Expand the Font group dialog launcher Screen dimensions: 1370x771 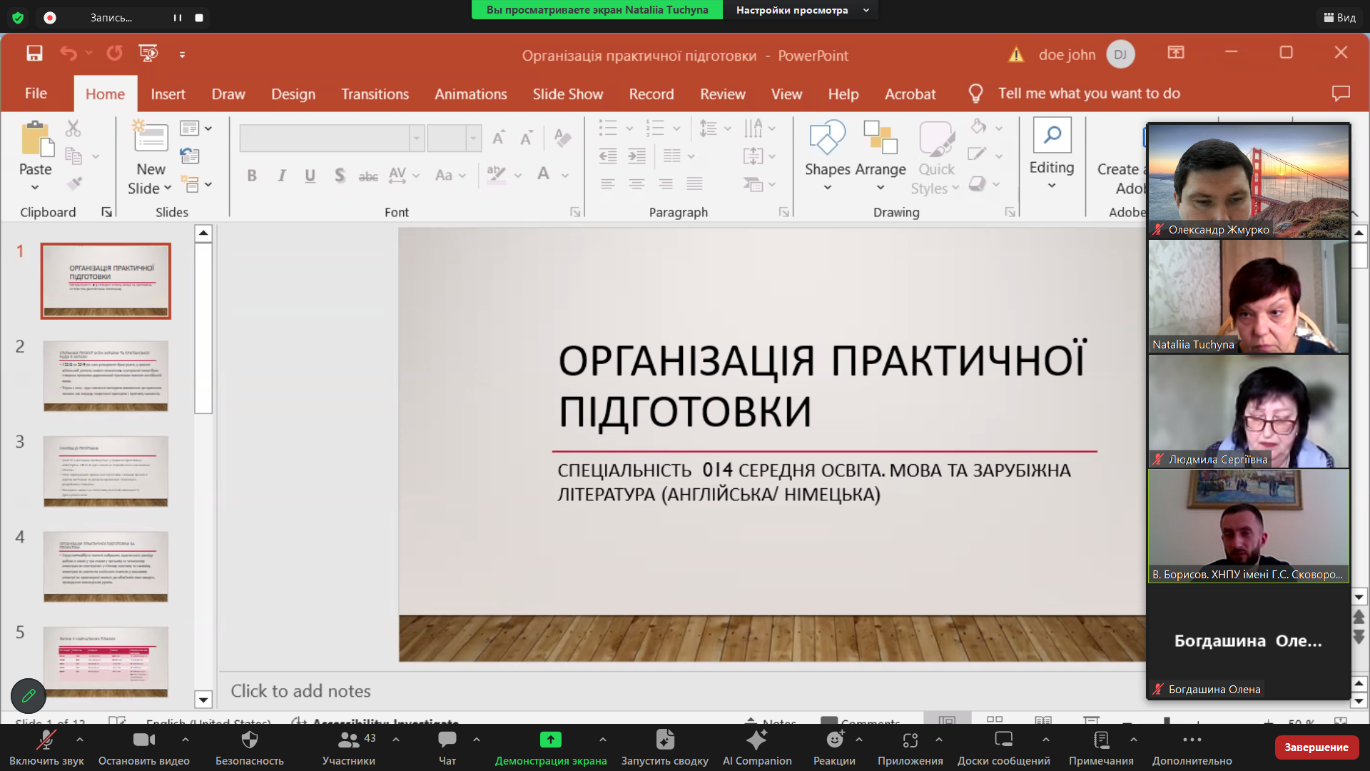coord(575,212)
